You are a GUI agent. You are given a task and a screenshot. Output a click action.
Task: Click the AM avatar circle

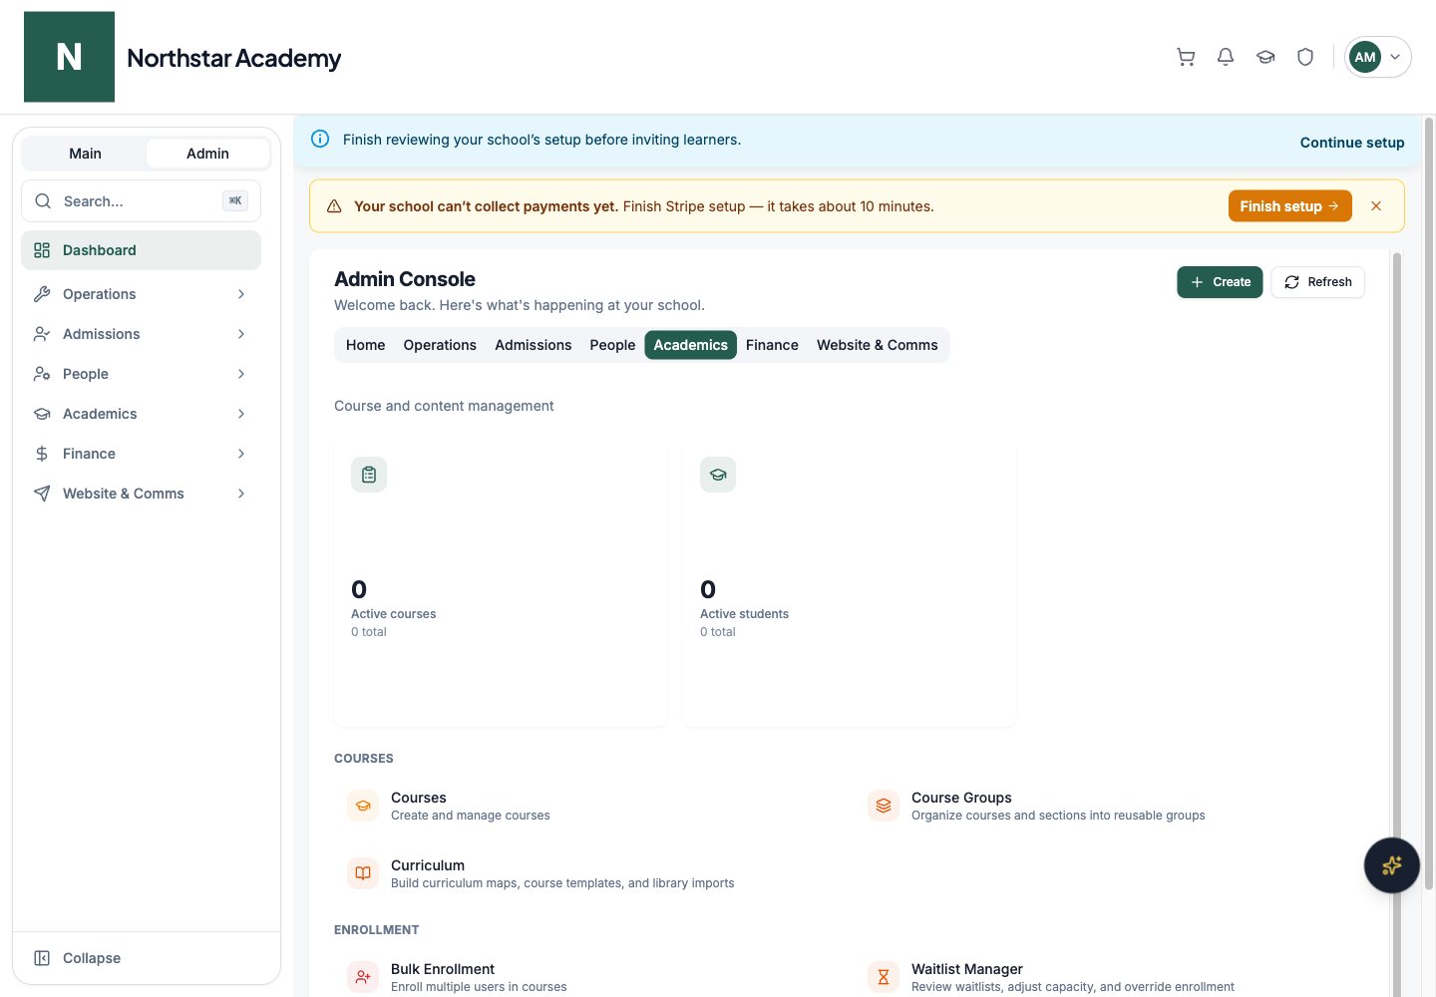[x=1365, y=57]
